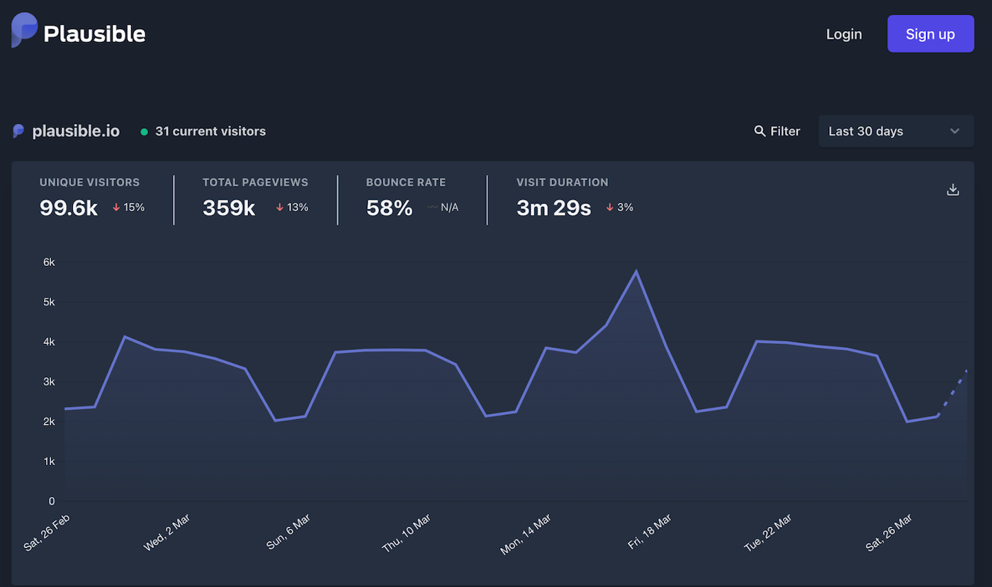Click the 5k y-axis label

49,302
